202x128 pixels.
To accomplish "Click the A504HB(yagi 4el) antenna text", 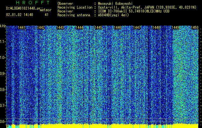I will click(x=113, y=15).
